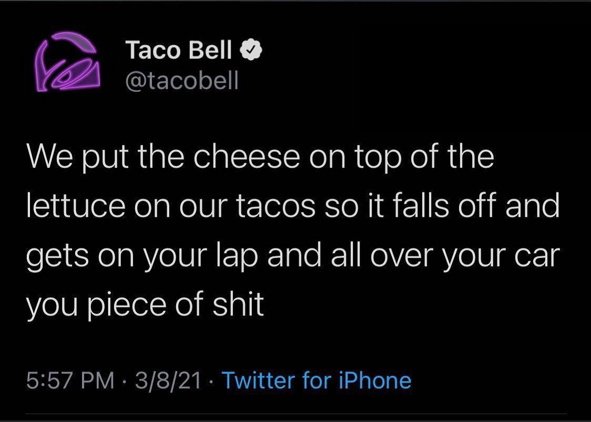Click the word "Bell" in the account name
This screenshot has width=591, height=422.
tap(209, 50)
